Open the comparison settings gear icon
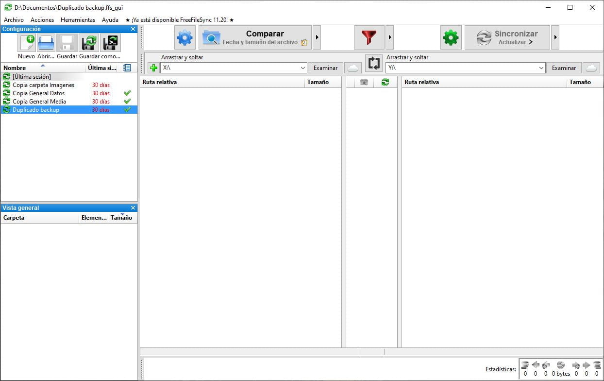Viewport: 604px width, 381px height. (185, 37)
